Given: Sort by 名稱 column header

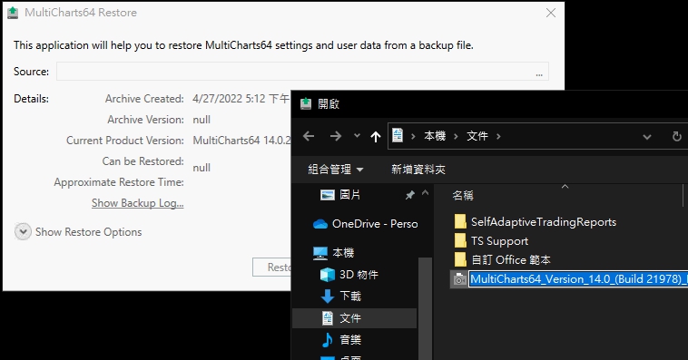Looking at the screenshot, I should pyautogui.click(x=463, y=195).
